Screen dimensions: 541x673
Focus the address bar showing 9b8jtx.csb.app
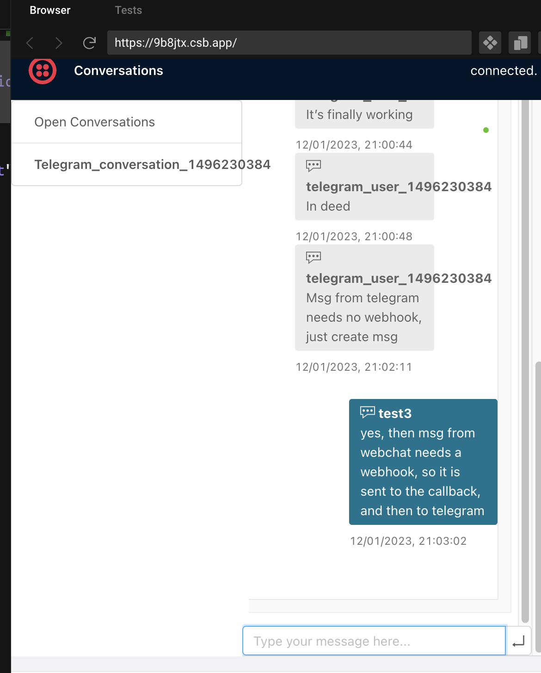(x=289, y=43)
